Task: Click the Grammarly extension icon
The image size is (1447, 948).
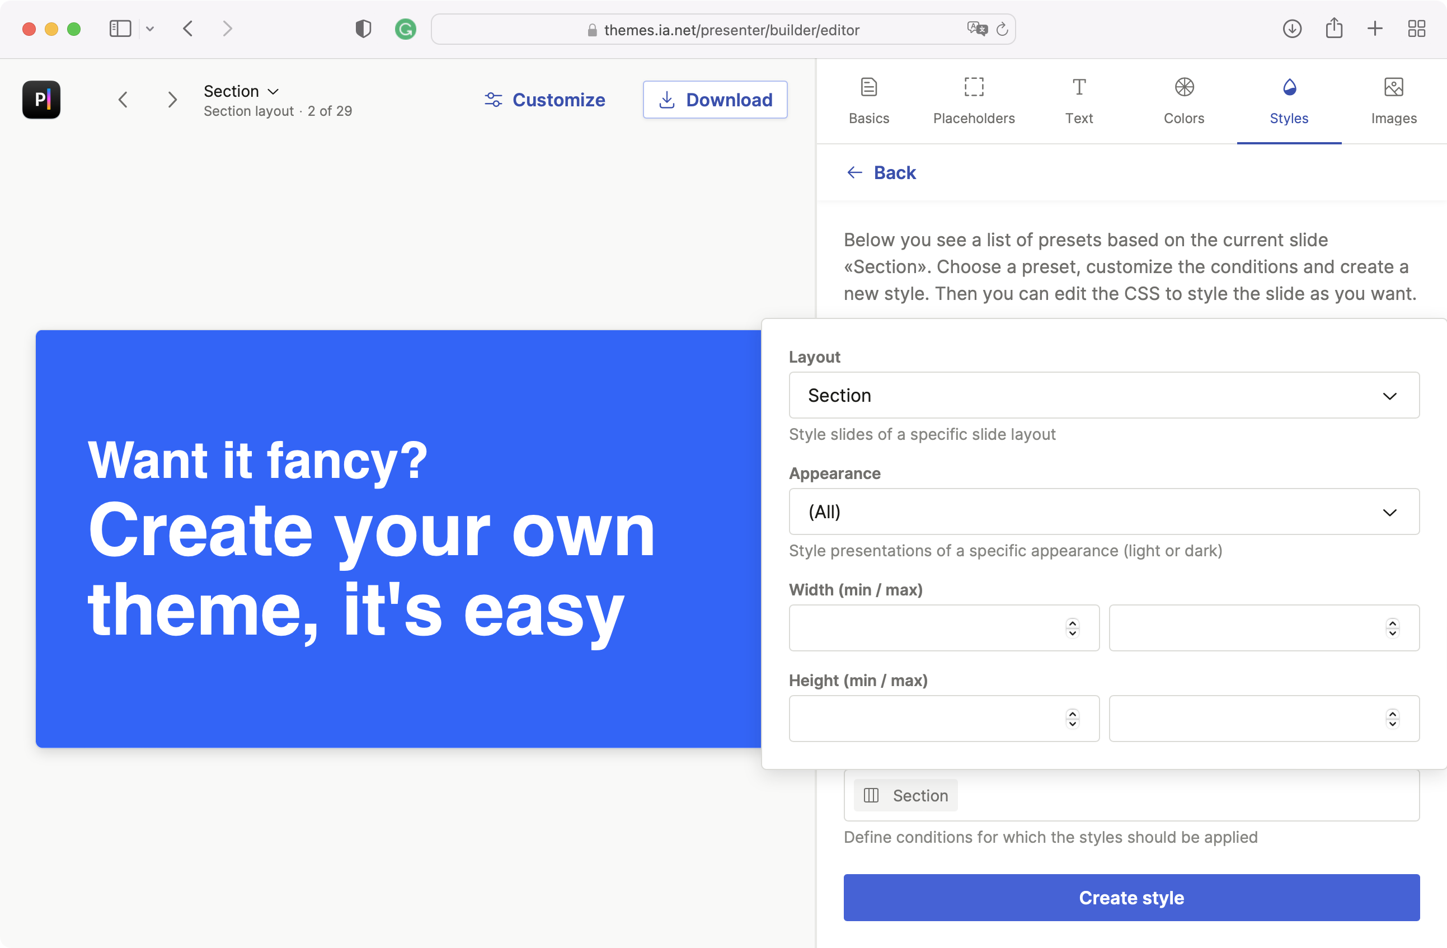Action: pyautogui.click(x=406, y=29)
